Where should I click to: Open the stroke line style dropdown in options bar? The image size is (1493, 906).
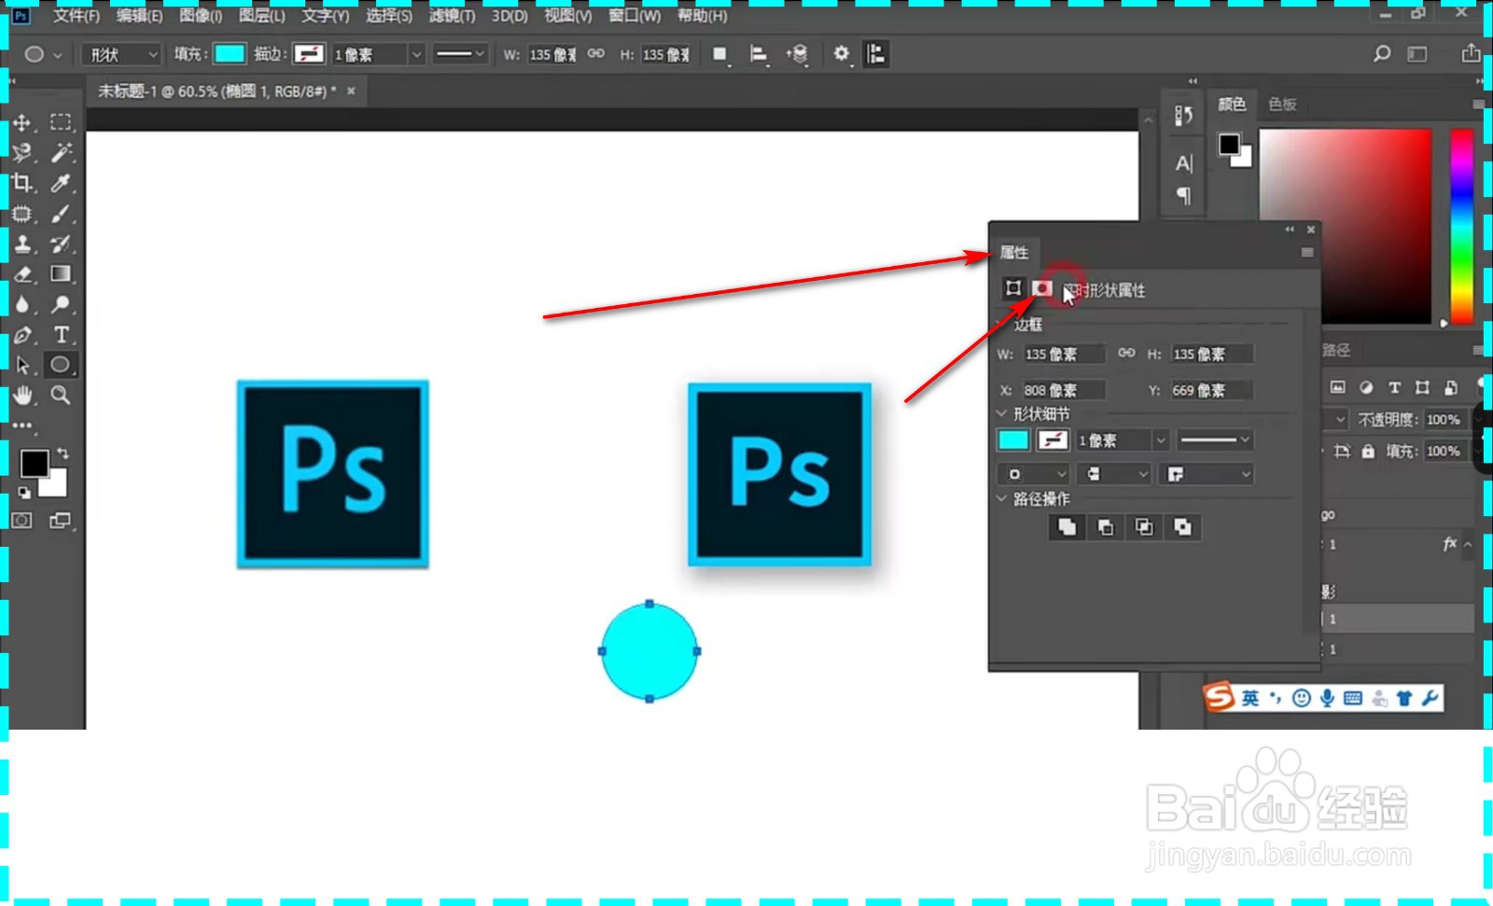click(461, 54)
